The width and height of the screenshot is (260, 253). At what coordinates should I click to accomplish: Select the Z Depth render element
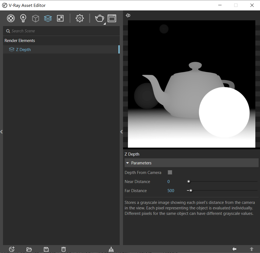click(23, 50)
